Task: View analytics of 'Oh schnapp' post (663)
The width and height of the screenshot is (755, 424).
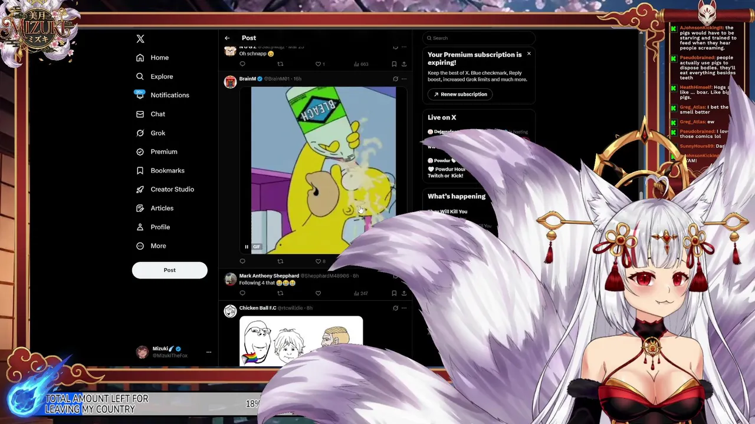Action: 361,64
